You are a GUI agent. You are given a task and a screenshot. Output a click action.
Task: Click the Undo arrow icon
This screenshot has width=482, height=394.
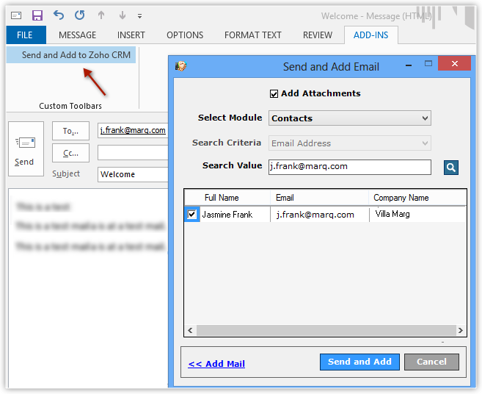(59, 15)
